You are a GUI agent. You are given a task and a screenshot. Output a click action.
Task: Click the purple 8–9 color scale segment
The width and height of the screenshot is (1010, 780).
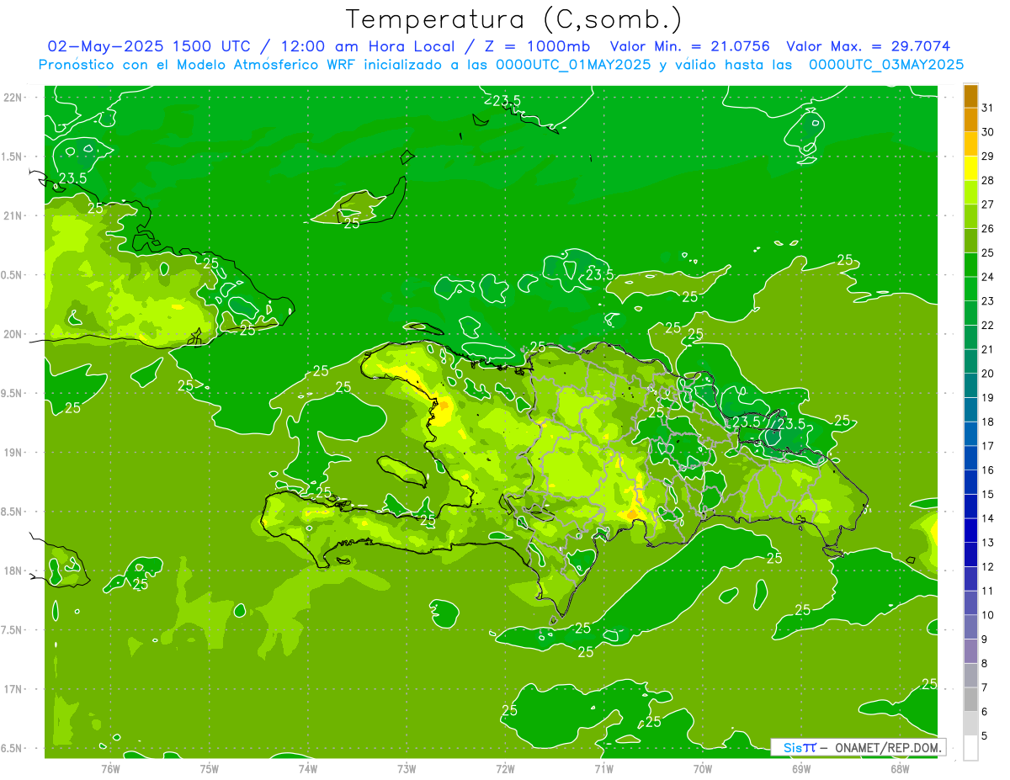(970, 651)
